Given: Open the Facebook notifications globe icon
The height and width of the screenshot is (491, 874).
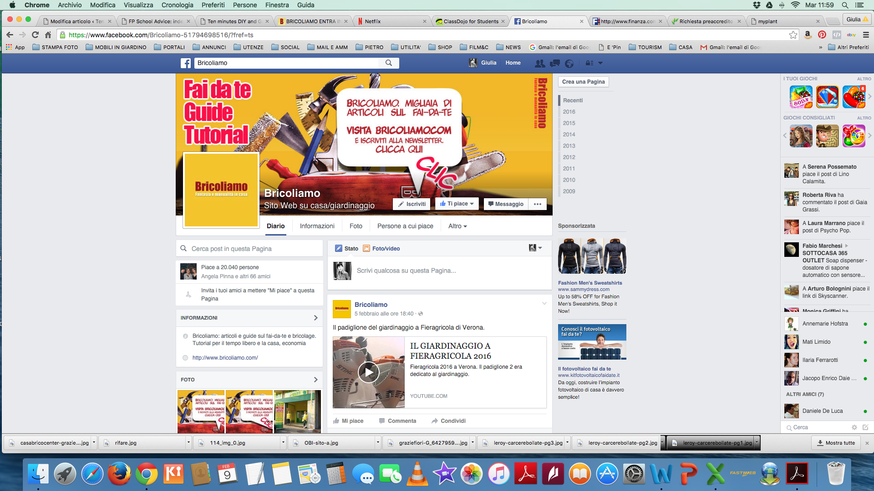Looking at the screenshot, I should [x=569, y=63].
